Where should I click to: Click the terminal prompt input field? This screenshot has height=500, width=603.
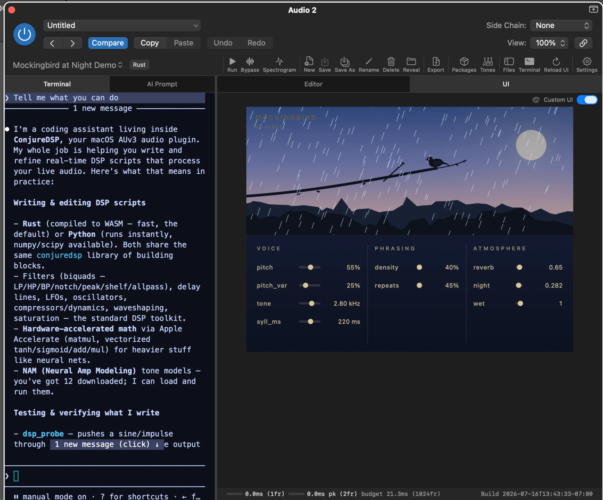(x=105, y=476)
